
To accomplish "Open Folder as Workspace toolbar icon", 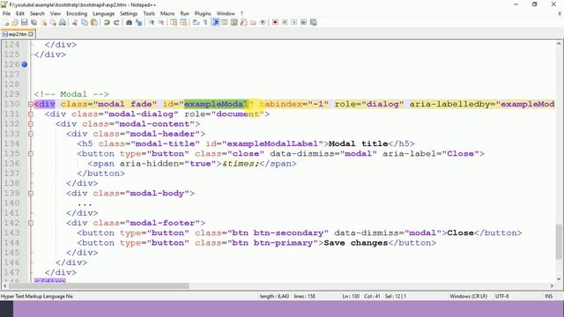I will point(253,22).
